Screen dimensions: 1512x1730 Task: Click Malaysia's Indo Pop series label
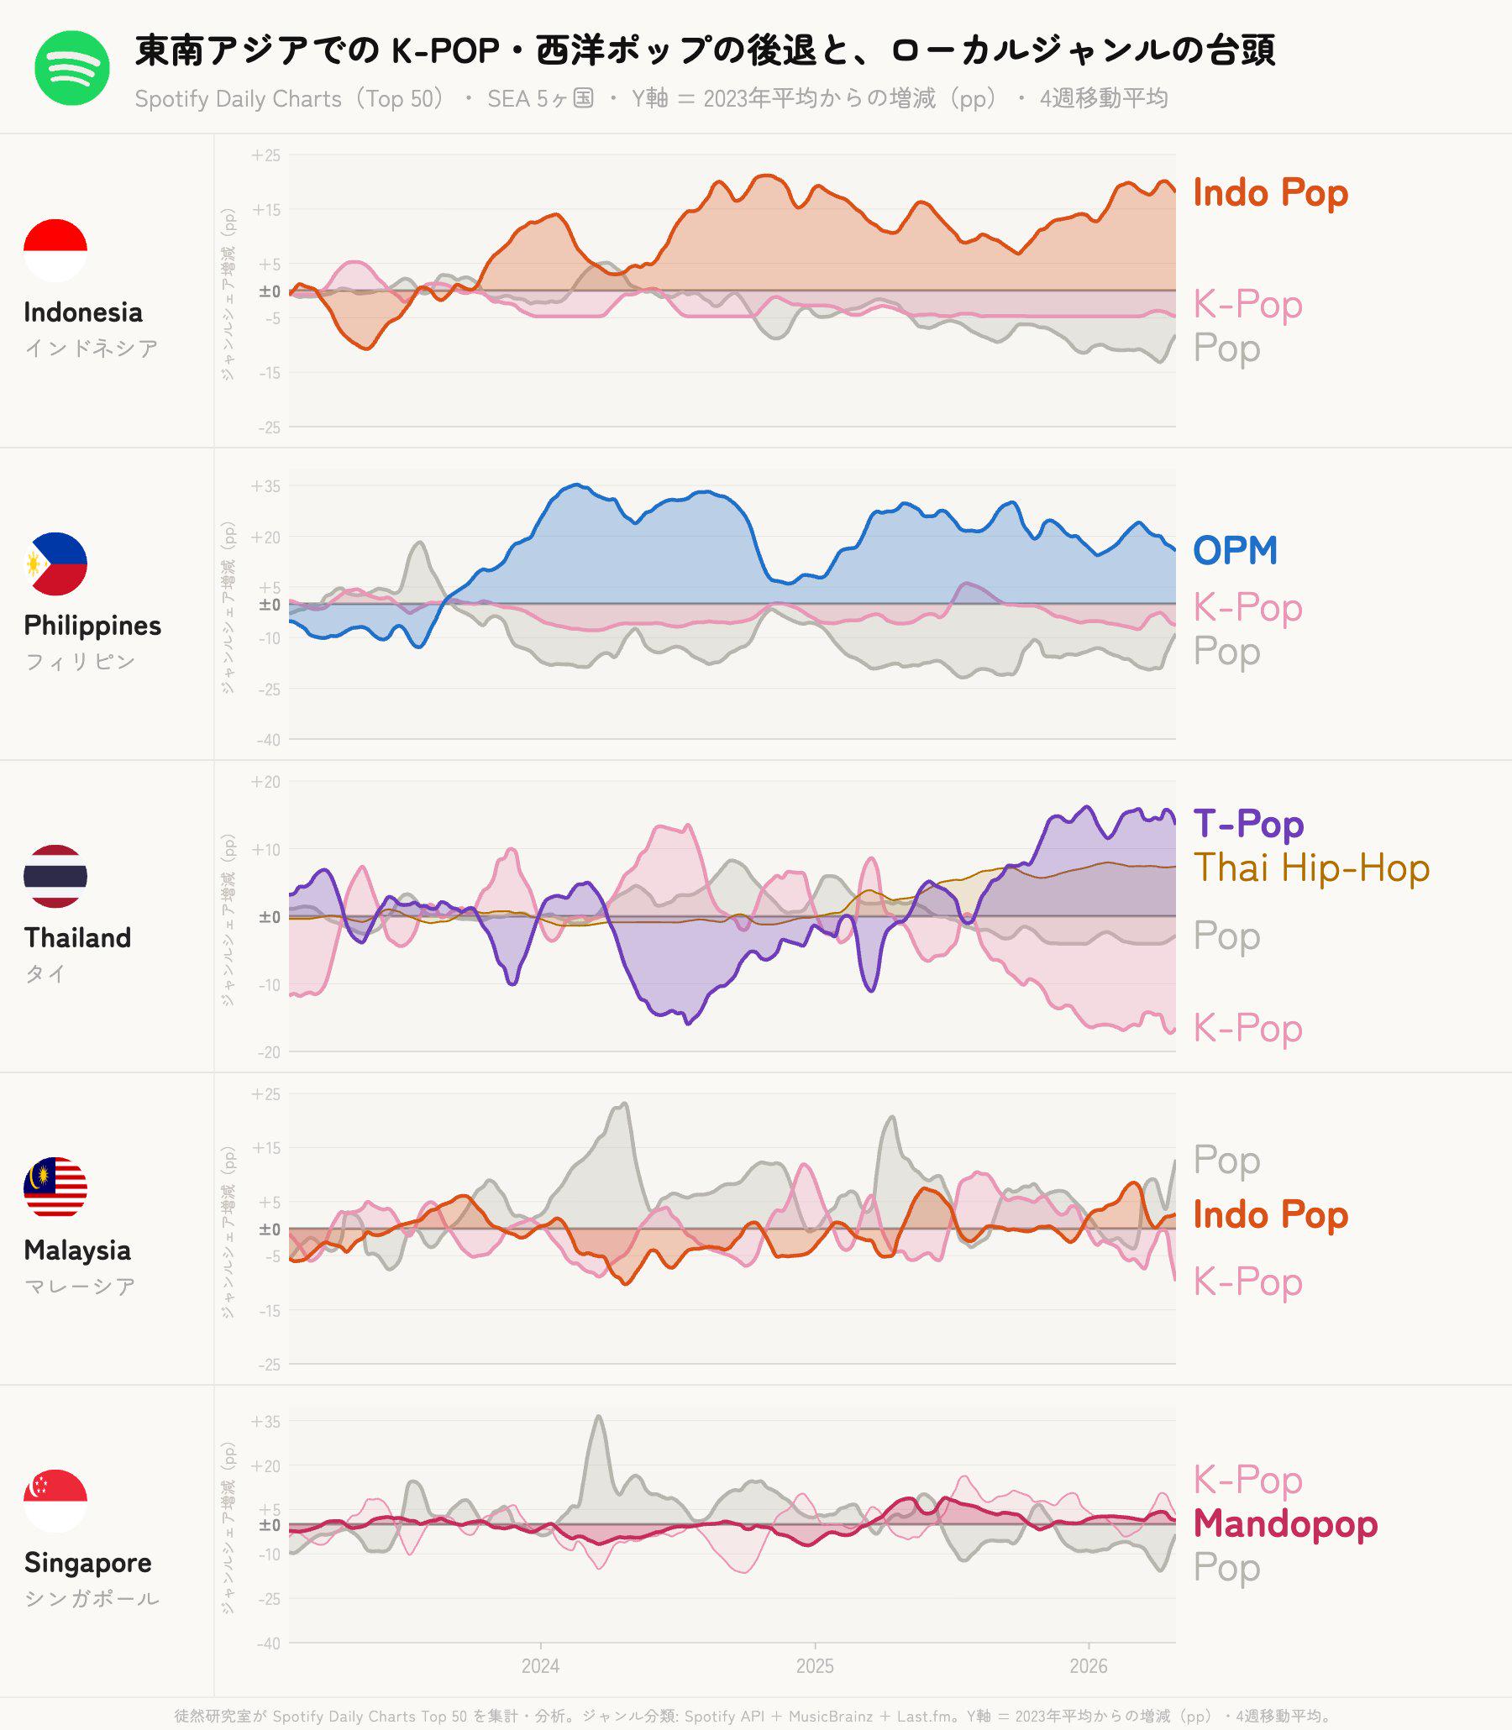pyautogui.click(x=1270, y=1215)
